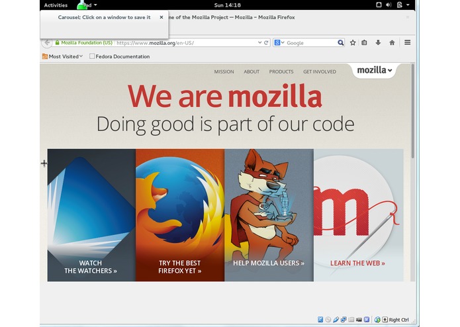
Task: Click the green padlock site identity icon
Action: point(58,43)
